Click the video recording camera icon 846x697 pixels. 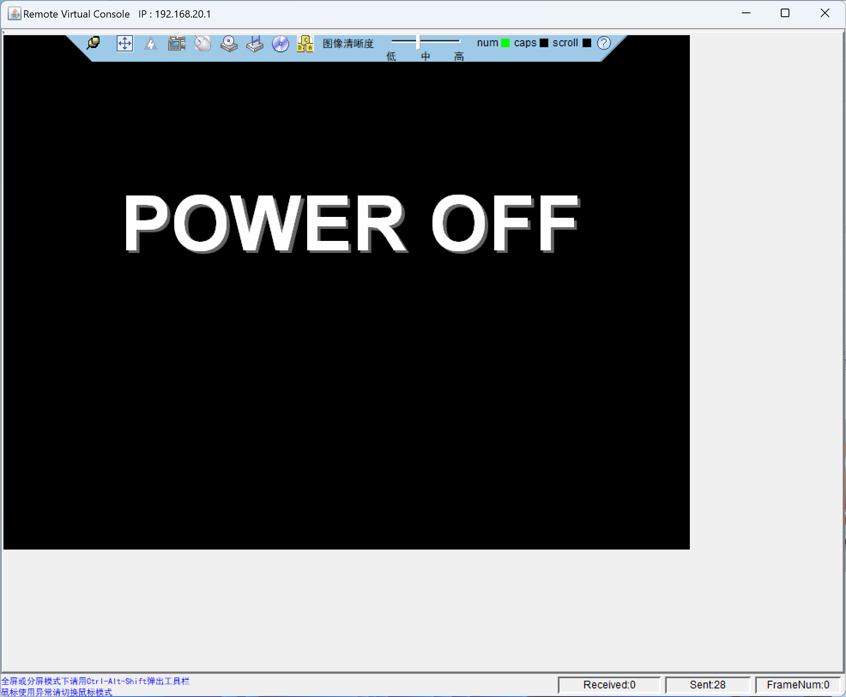point(176,44)
